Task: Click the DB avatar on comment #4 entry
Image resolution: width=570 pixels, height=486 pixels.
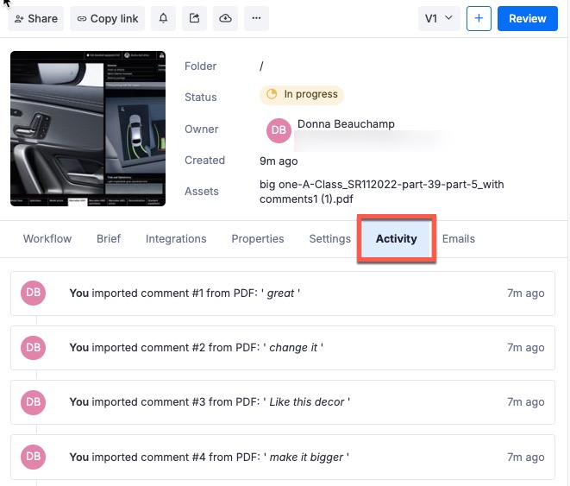Action: pos(33,457)
